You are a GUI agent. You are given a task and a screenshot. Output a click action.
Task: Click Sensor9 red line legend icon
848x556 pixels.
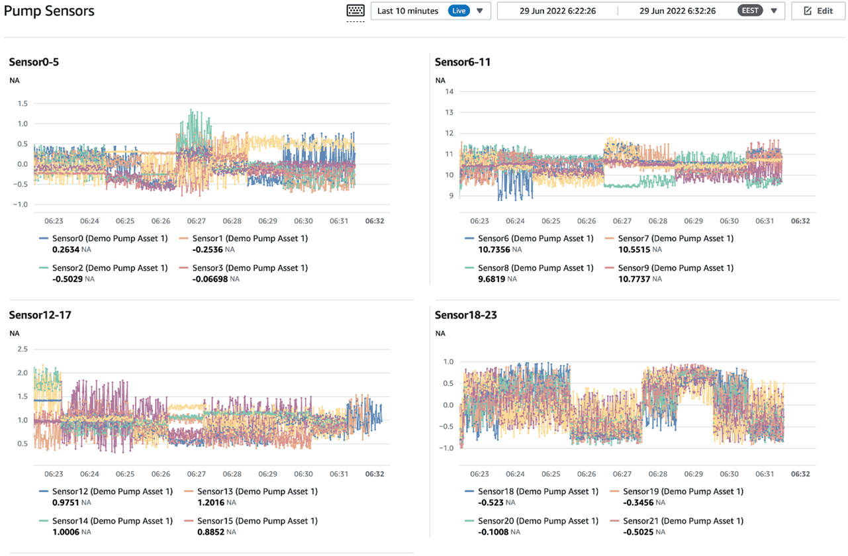point(610,267)
